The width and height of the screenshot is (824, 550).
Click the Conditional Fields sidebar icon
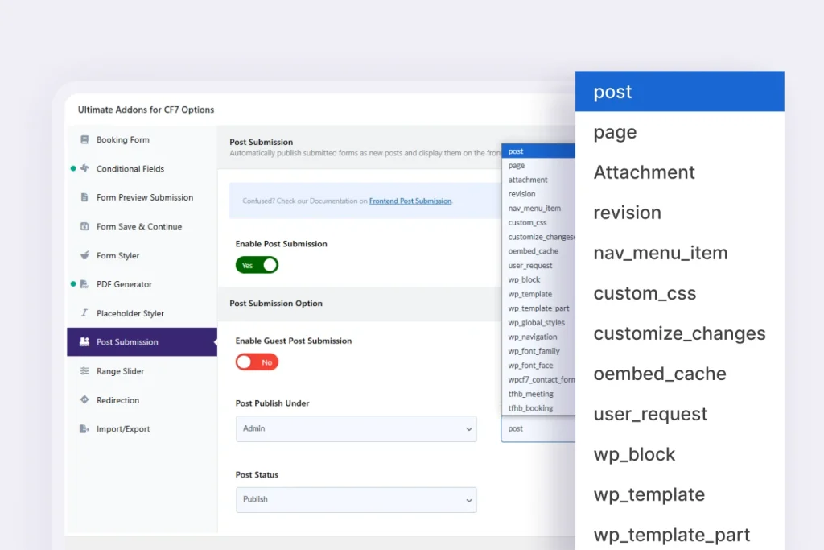point(84,168)
